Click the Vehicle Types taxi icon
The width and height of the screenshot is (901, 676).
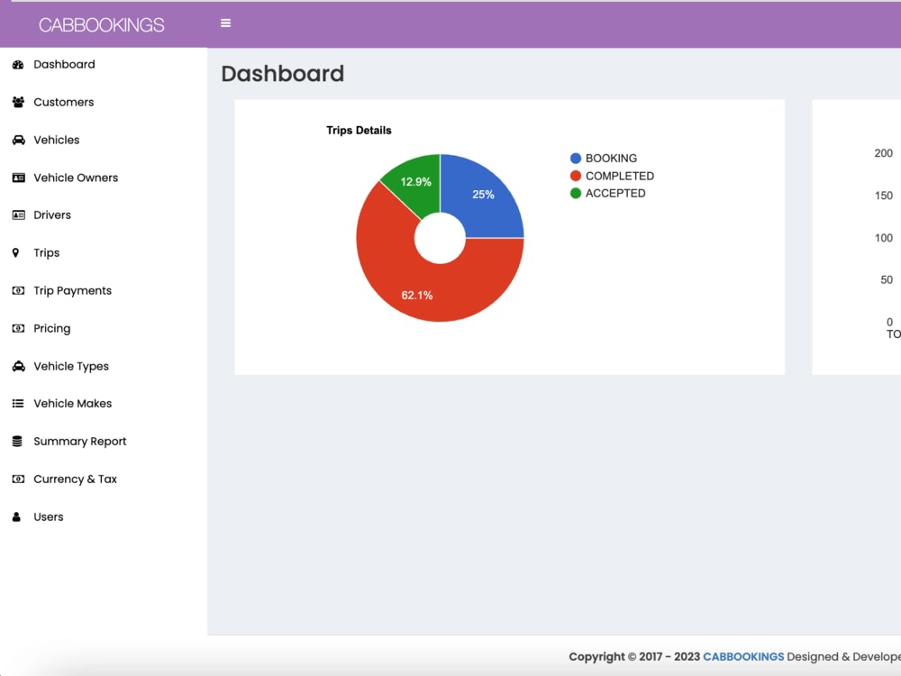(x=18, y=366)
